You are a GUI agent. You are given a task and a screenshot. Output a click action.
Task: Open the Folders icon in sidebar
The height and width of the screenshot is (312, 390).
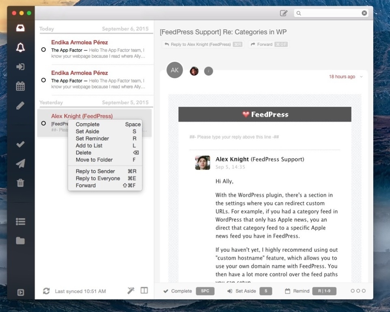(20, 240)
